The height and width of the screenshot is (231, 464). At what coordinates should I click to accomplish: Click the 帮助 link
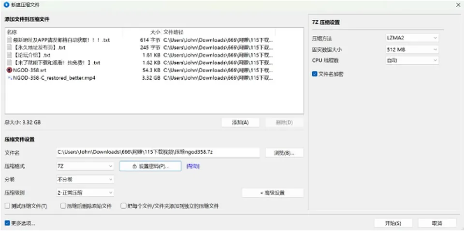click(193, 166)
